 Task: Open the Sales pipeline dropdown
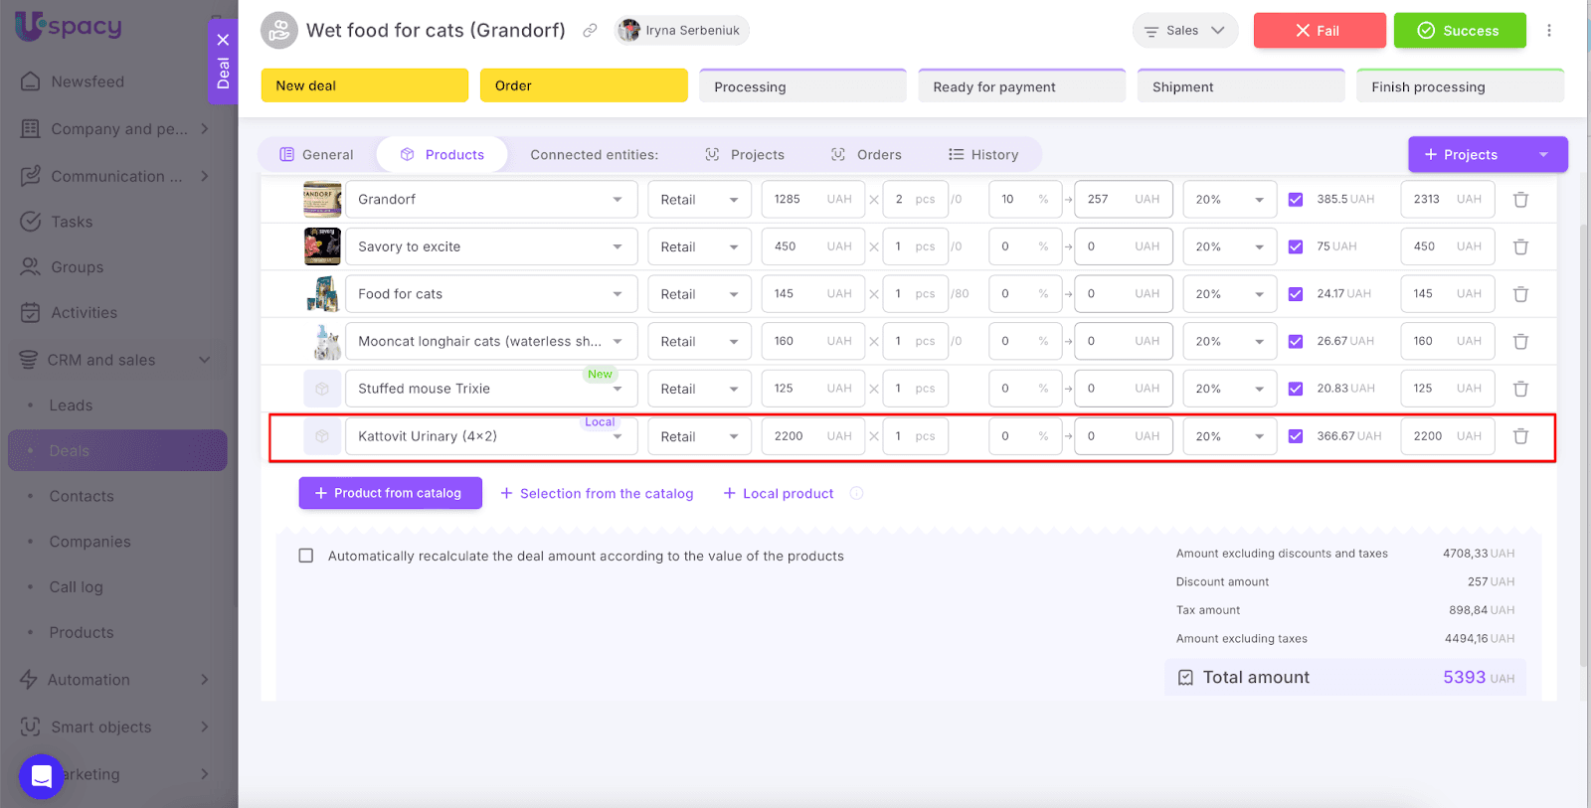[x=1184, y=31]
